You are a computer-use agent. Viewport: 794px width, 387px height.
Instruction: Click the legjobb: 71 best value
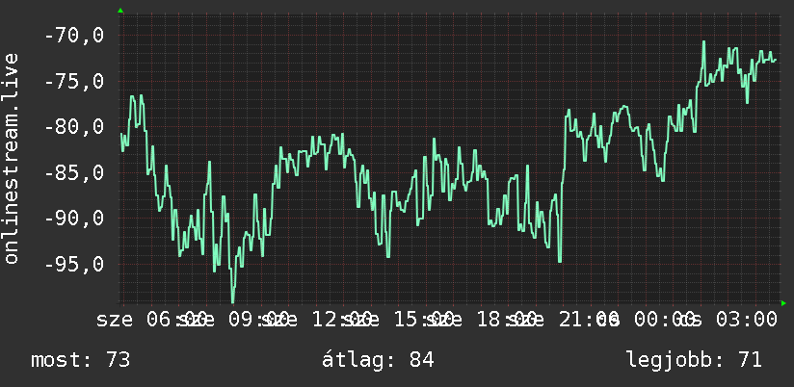click(694, 360)
